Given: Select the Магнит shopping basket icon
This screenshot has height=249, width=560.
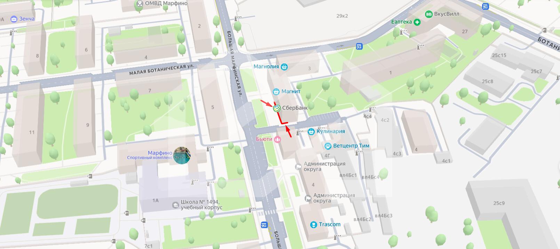Looking at the screenshot, I should 276,92.
